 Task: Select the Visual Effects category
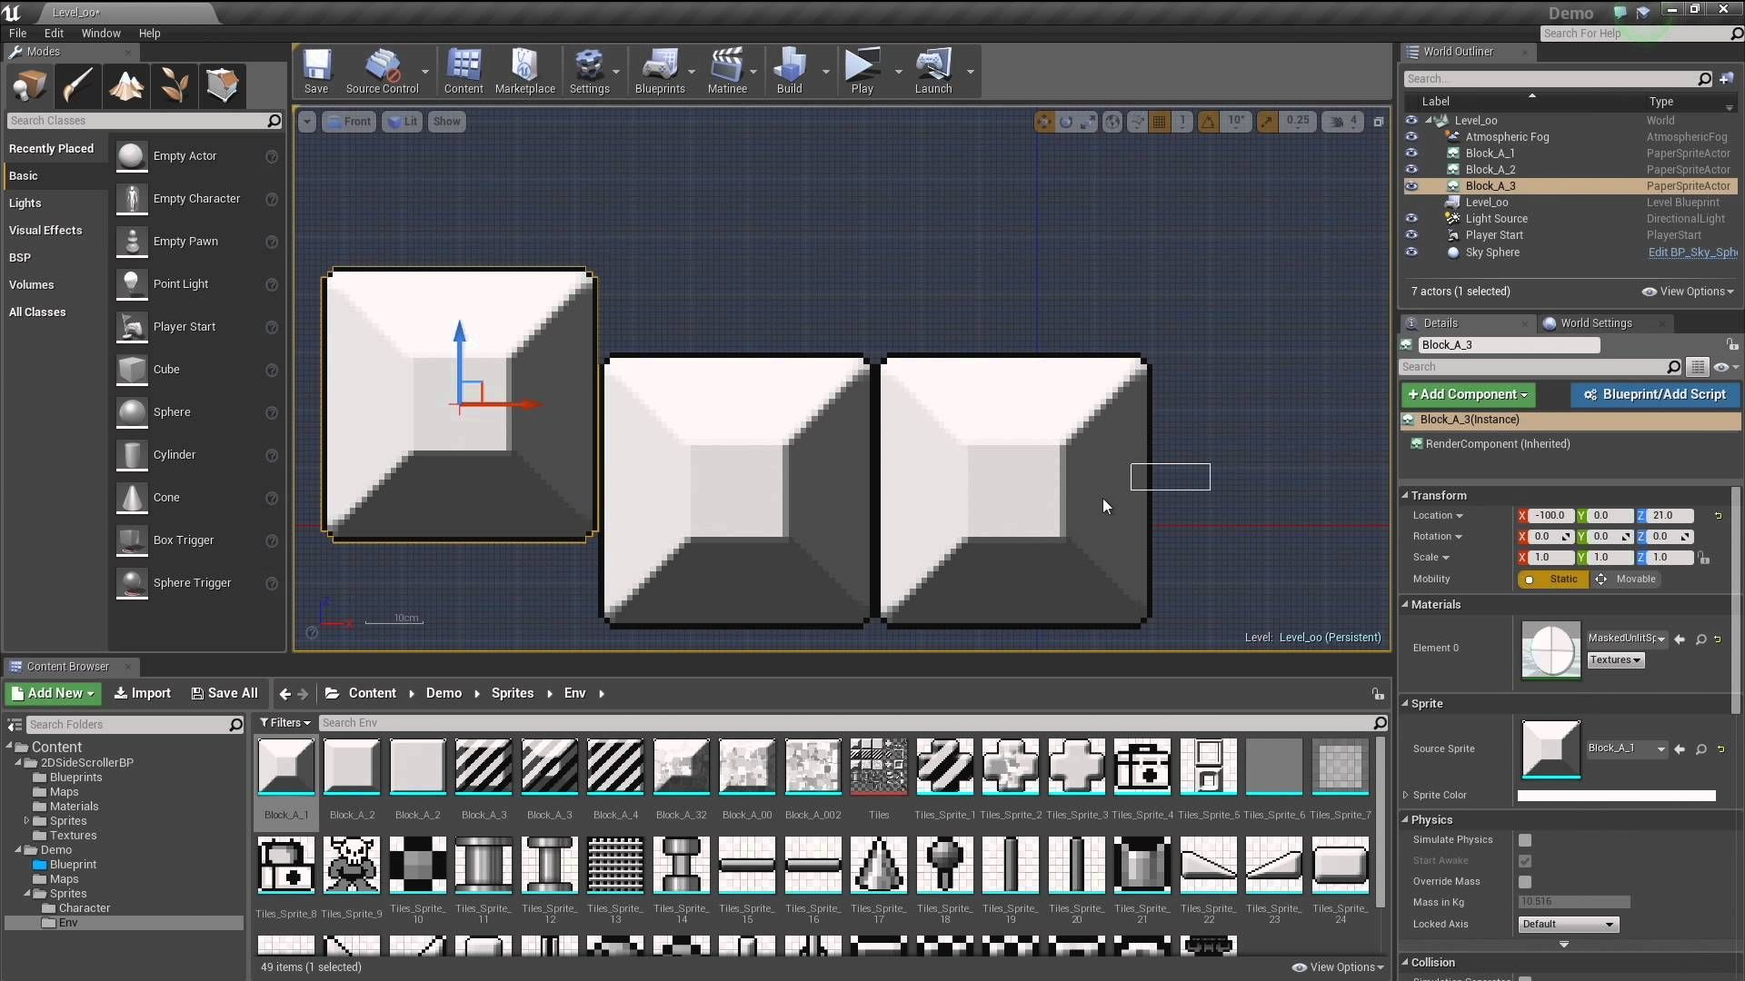[x=45, y=231]
